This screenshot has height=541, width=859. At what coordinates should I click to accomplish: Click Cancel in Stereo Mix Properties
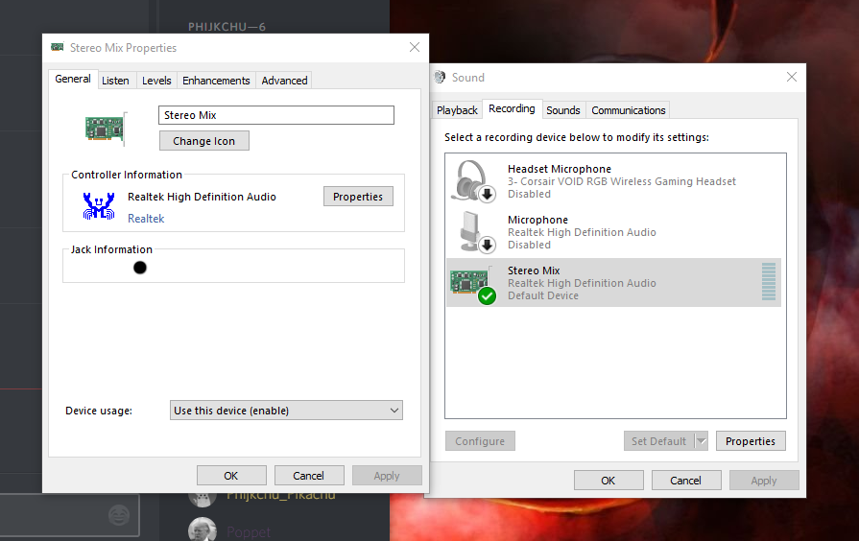309,475
